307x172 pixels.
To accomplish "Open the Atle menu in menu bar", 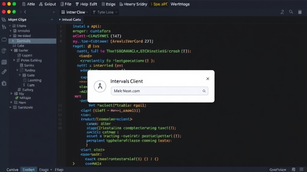I will point(28,4).
